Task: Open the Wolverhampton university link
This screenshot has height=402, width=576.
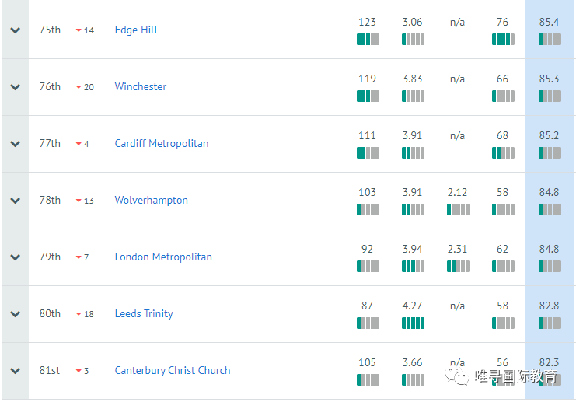Action: [x=152, y=201]
